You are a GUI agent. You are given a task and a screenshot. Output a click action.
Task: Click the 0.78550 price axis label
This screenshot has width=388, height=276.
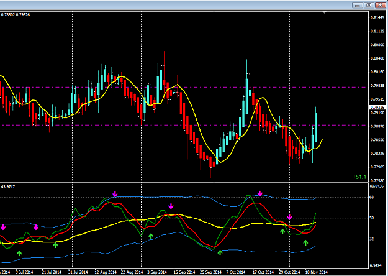coord(377,140)
